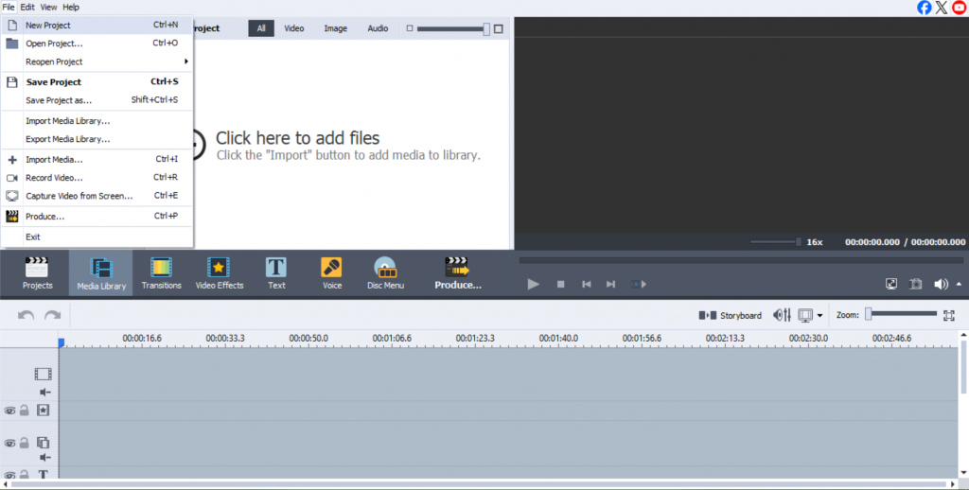The image size is (969, 490).
Task: Switch to Storyboard view
Action: (x=730, y=315)
